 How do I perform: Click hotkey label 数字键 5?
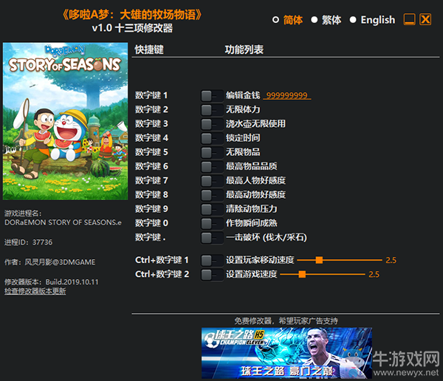tap(151, 152)
